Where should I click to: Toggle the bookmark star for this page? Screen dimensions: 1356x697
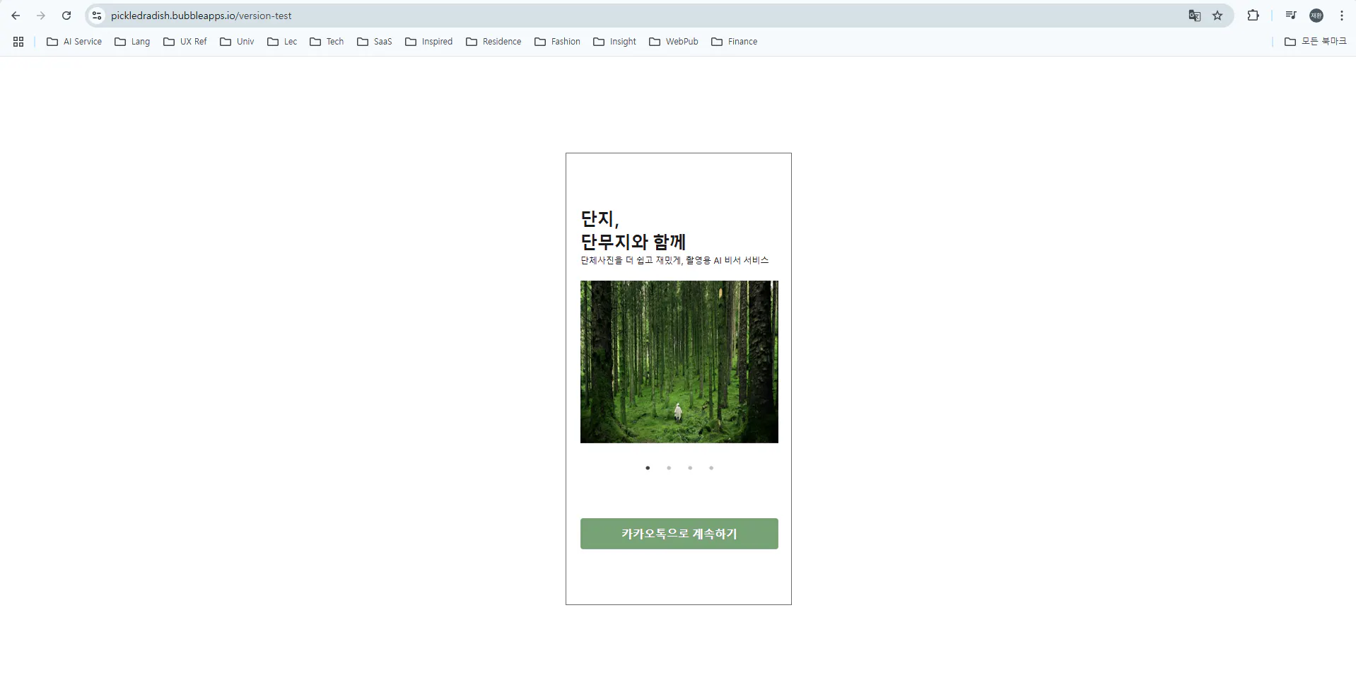[x=1217, y=15]
